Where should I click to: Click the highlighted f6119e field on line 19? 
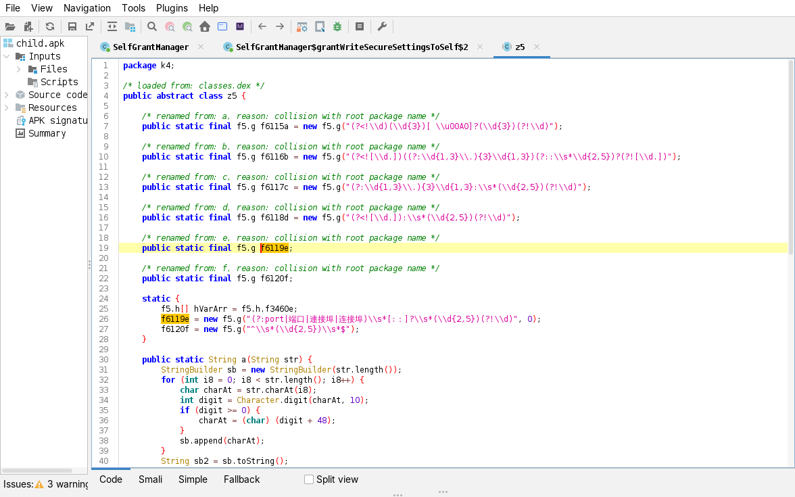(x=274, y=248)
